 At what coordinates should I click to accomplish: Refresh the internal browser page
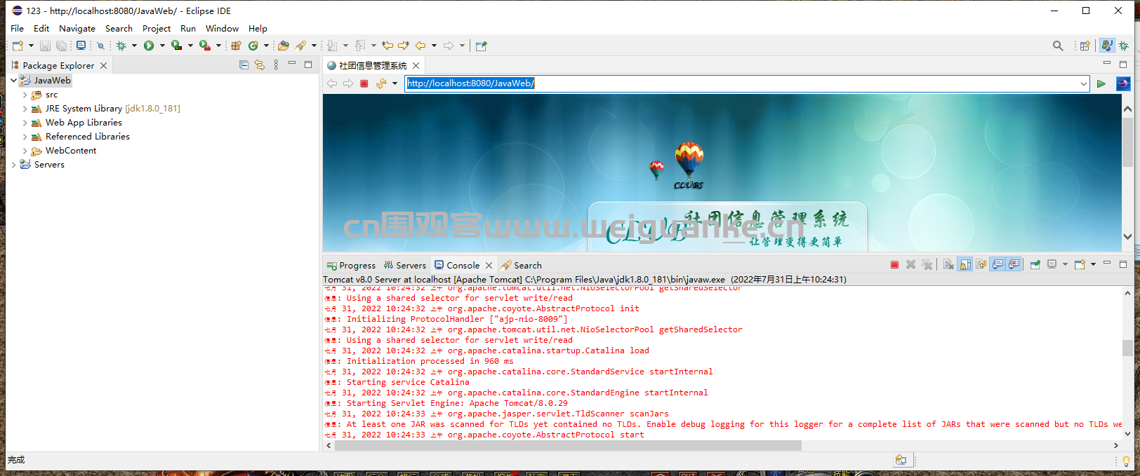click(381, 83)
